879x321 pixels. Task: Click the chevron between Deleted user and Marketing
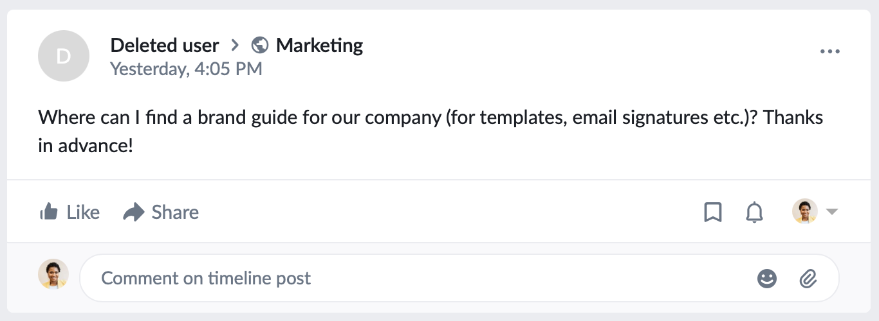tap(236, 46)
